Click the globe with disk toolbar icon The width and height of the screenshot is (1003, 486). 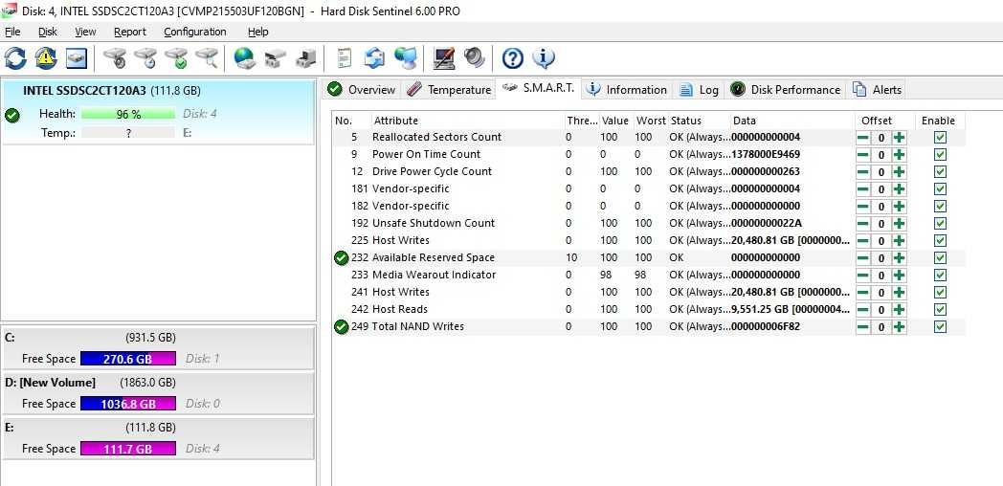[x=245, y=58]
